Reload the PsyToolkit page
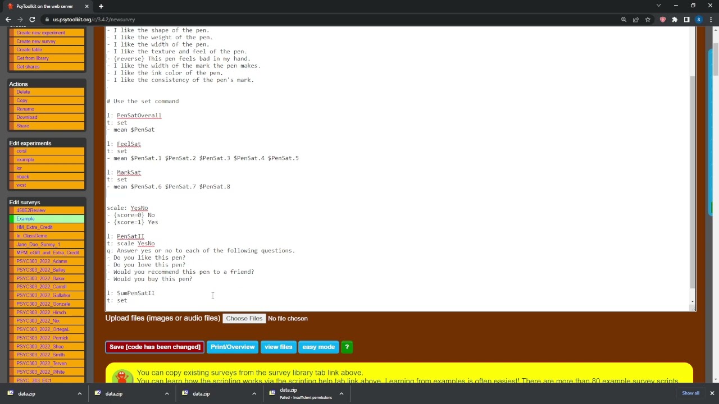This screenshot has height=404, width=719. pos(32,20)
